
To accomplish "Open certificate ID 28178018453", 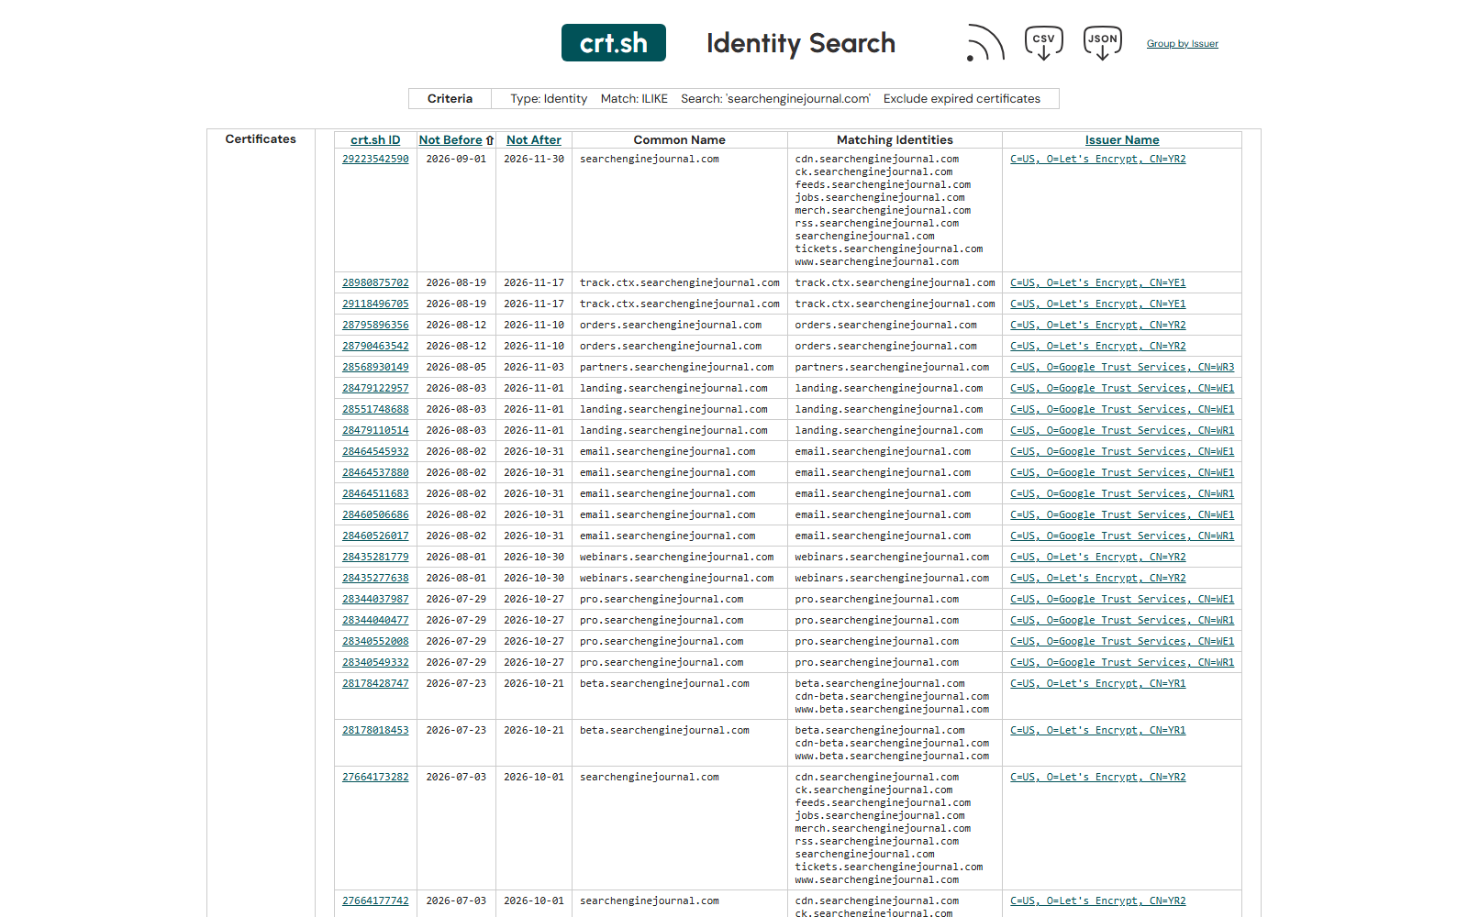I will 375,731.
